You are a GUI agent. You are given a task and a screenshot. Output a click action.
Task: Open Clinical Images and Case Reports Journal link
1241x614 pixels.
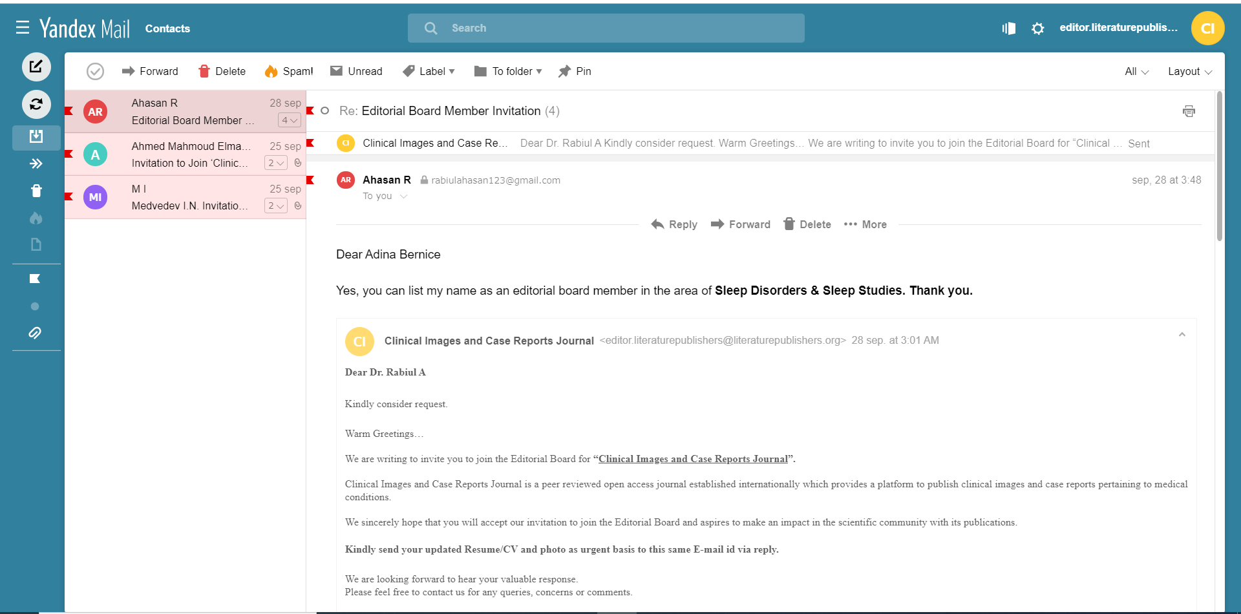pyautogui.click(x=693, y=459)
